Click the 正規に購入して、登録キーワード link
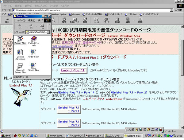Screen dimensions: 184x140 [82, 42]
